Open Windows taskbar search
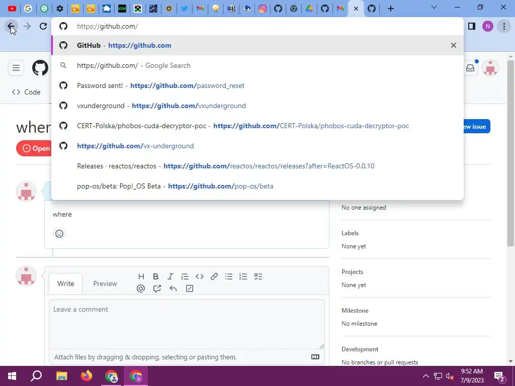 36,376
